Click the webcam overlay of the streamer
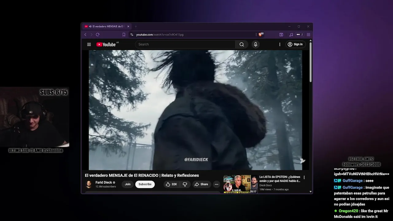The image size is (393, 221). [34, 117]
